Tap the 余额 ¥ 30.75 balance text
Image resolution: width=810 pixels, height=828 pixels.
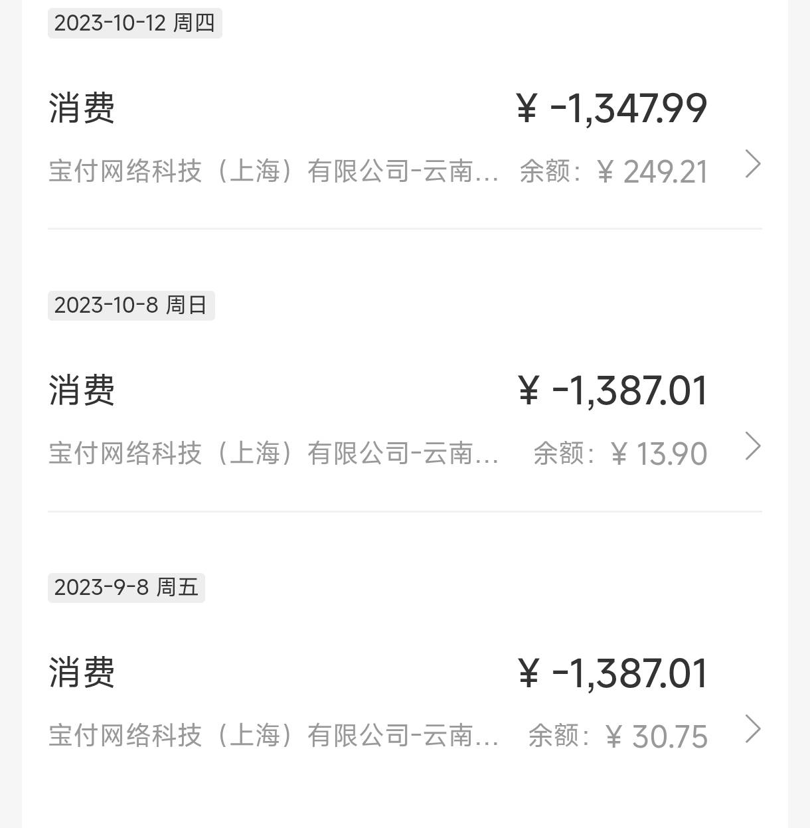(618, 736)
